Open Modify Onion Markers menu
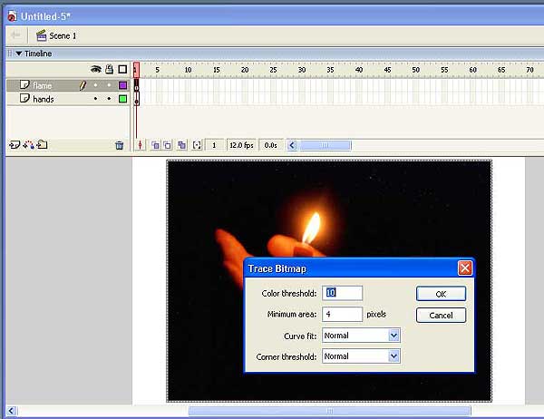 197,145
